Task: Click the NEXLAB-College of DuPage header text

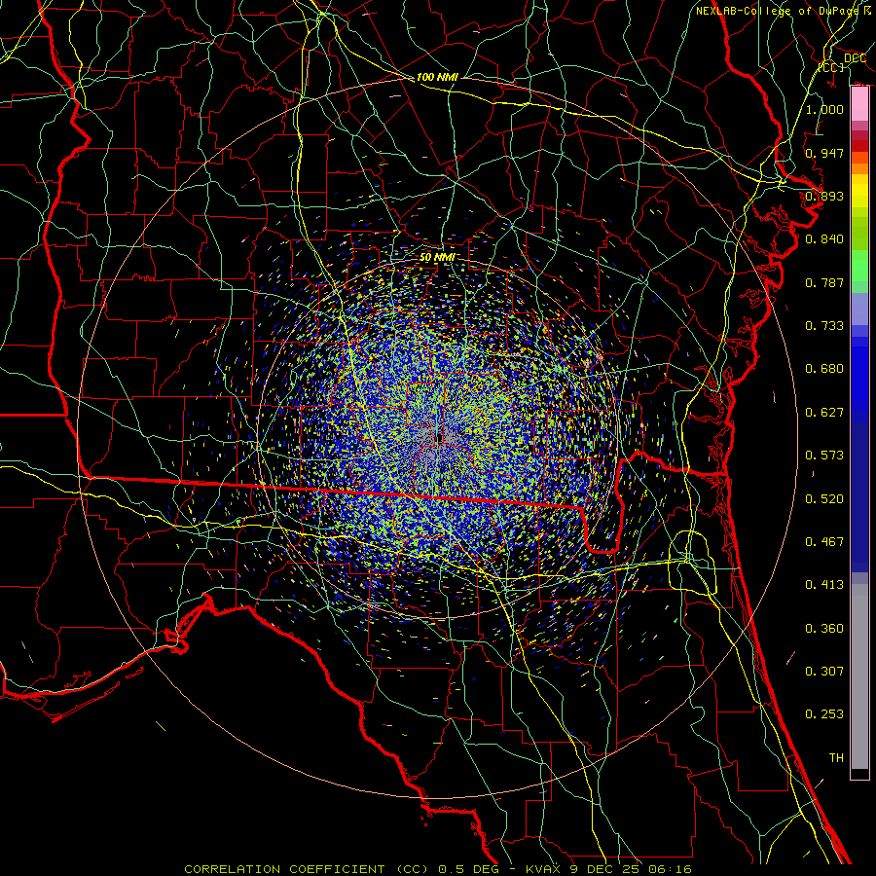Action: 784,11
